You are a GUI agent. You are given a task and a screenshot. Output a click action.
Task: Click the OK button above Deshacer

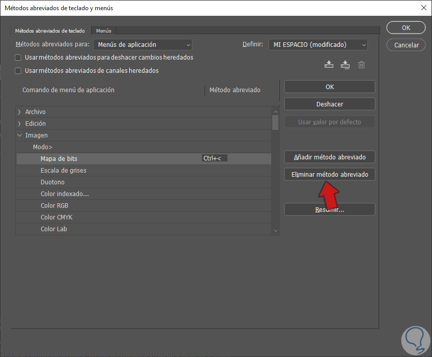tap(330, 87)
